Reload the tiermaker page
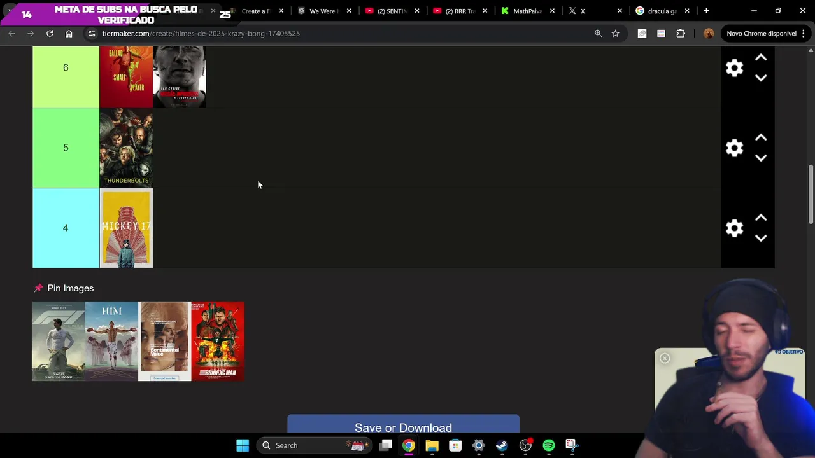 pyautogui.click(x=50, y=33)
